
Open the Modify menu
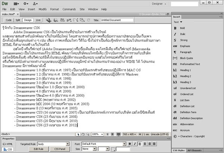pyautogui.click(x=43, y=9)
